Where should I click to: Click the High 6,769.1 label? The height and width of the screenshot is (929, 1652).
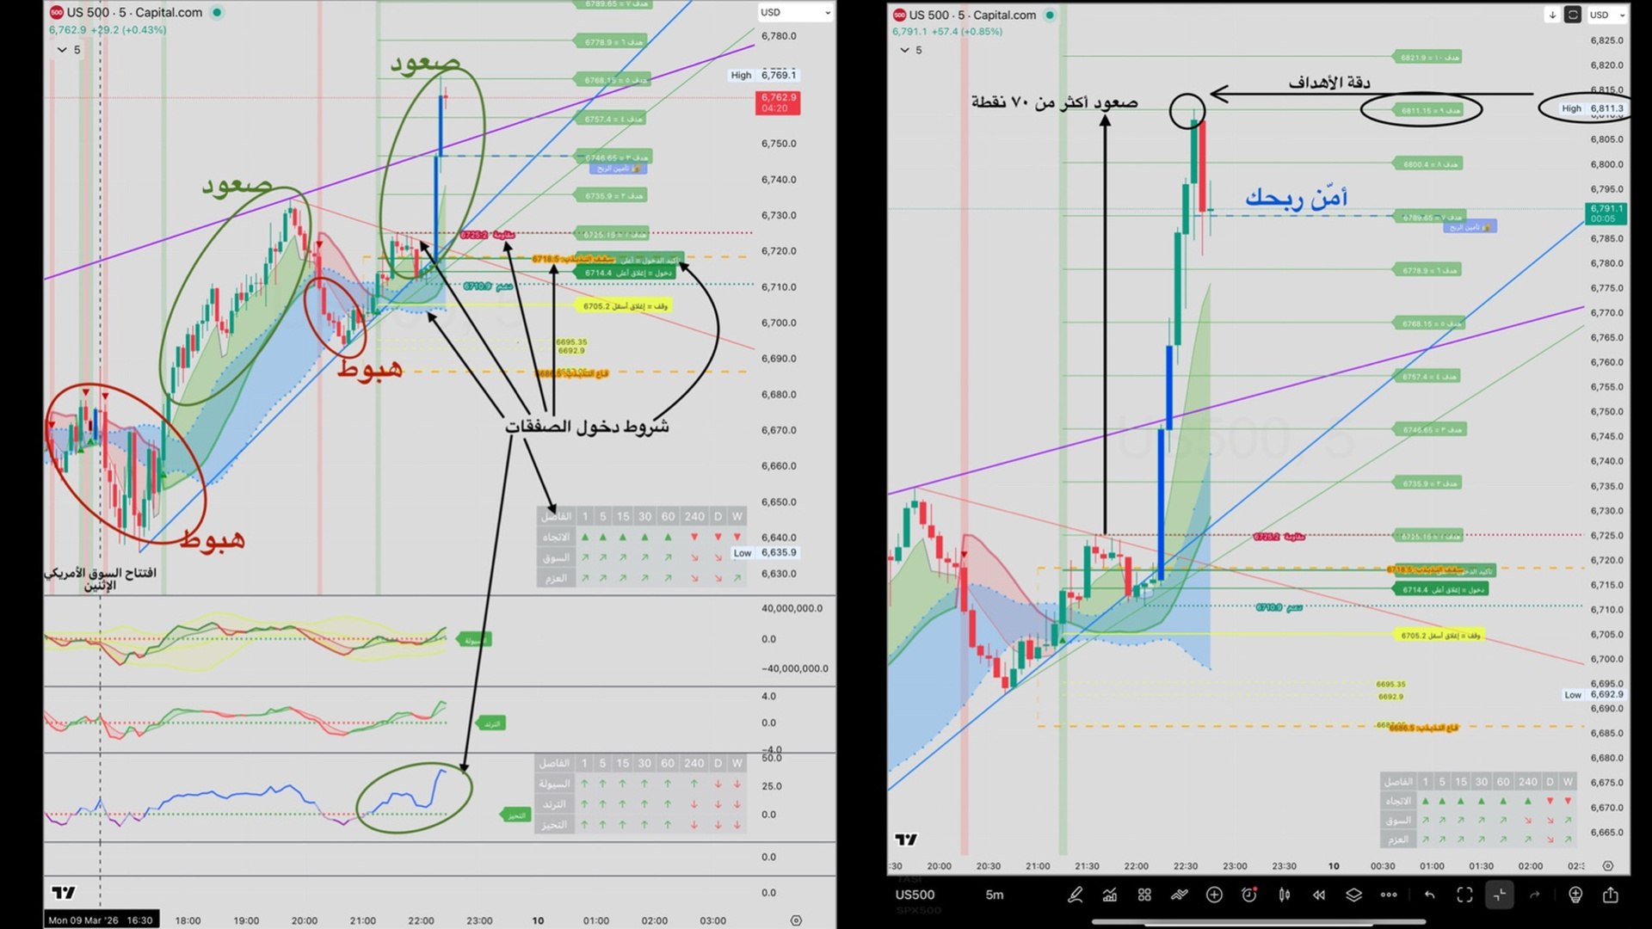764,75
